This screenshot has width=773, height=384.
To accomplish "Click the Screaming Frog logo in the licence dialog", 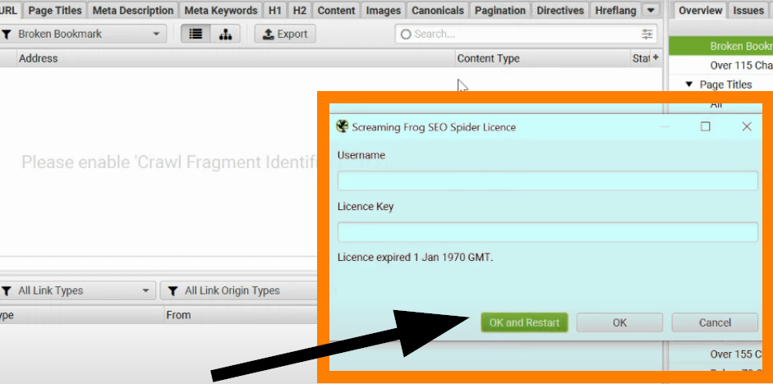I will [x=342, y=126].
